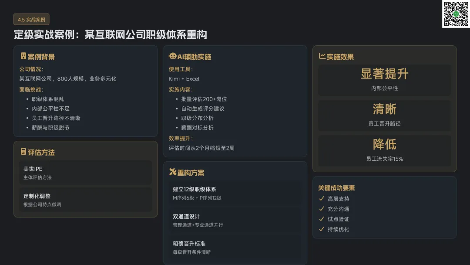Select the 美世IPE method card
This screenshot has width=470, height=265.
pos(85,173)
